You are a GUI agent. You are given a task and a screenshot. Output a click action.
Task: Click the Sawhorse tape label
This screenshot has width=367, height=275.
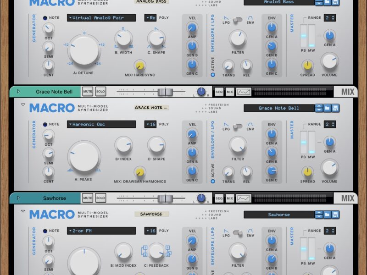(x=151, y=214)
